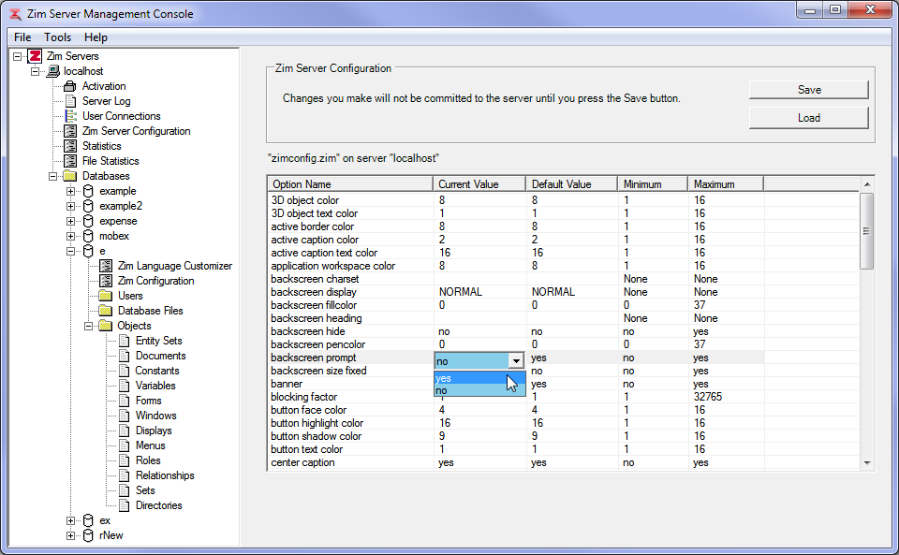The width and height of the screenshot is (899, 555).
Task: Click the Users folder icon
Action: 106,296
